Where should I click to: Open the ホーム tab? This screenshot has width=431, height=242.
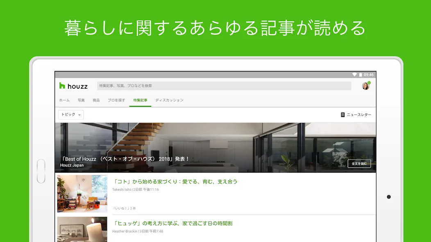coord(64,100)
